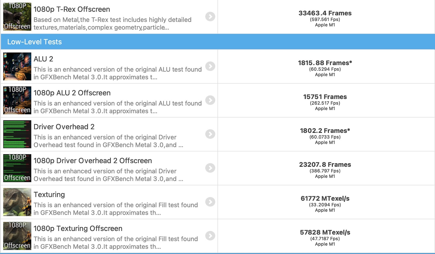Click the Texturing dinosaur thumbnail

point(17,202)
